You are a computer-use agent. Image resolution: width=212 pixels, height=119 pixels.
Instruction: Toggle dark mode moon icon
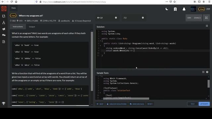coord(167,9)
